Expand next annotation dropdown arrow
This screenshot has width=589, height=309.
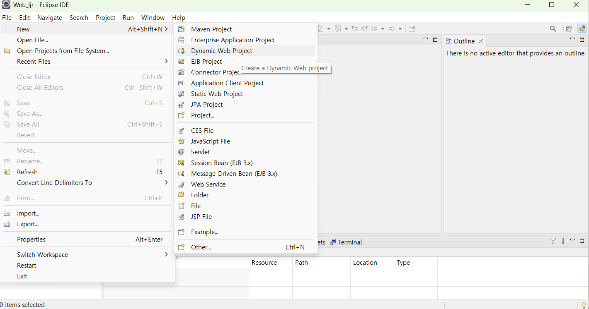tap(329, 29)
